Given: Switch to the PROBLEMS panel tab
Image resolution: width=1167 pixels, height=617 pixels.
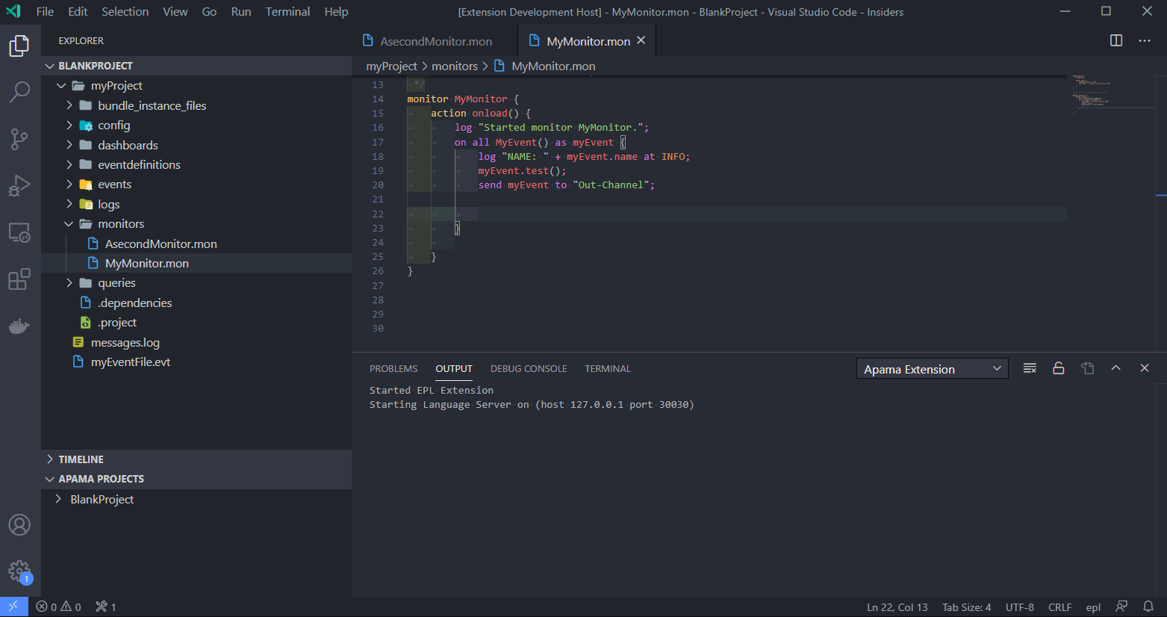Looking at the screenshot, I should [x=393, y=368].
